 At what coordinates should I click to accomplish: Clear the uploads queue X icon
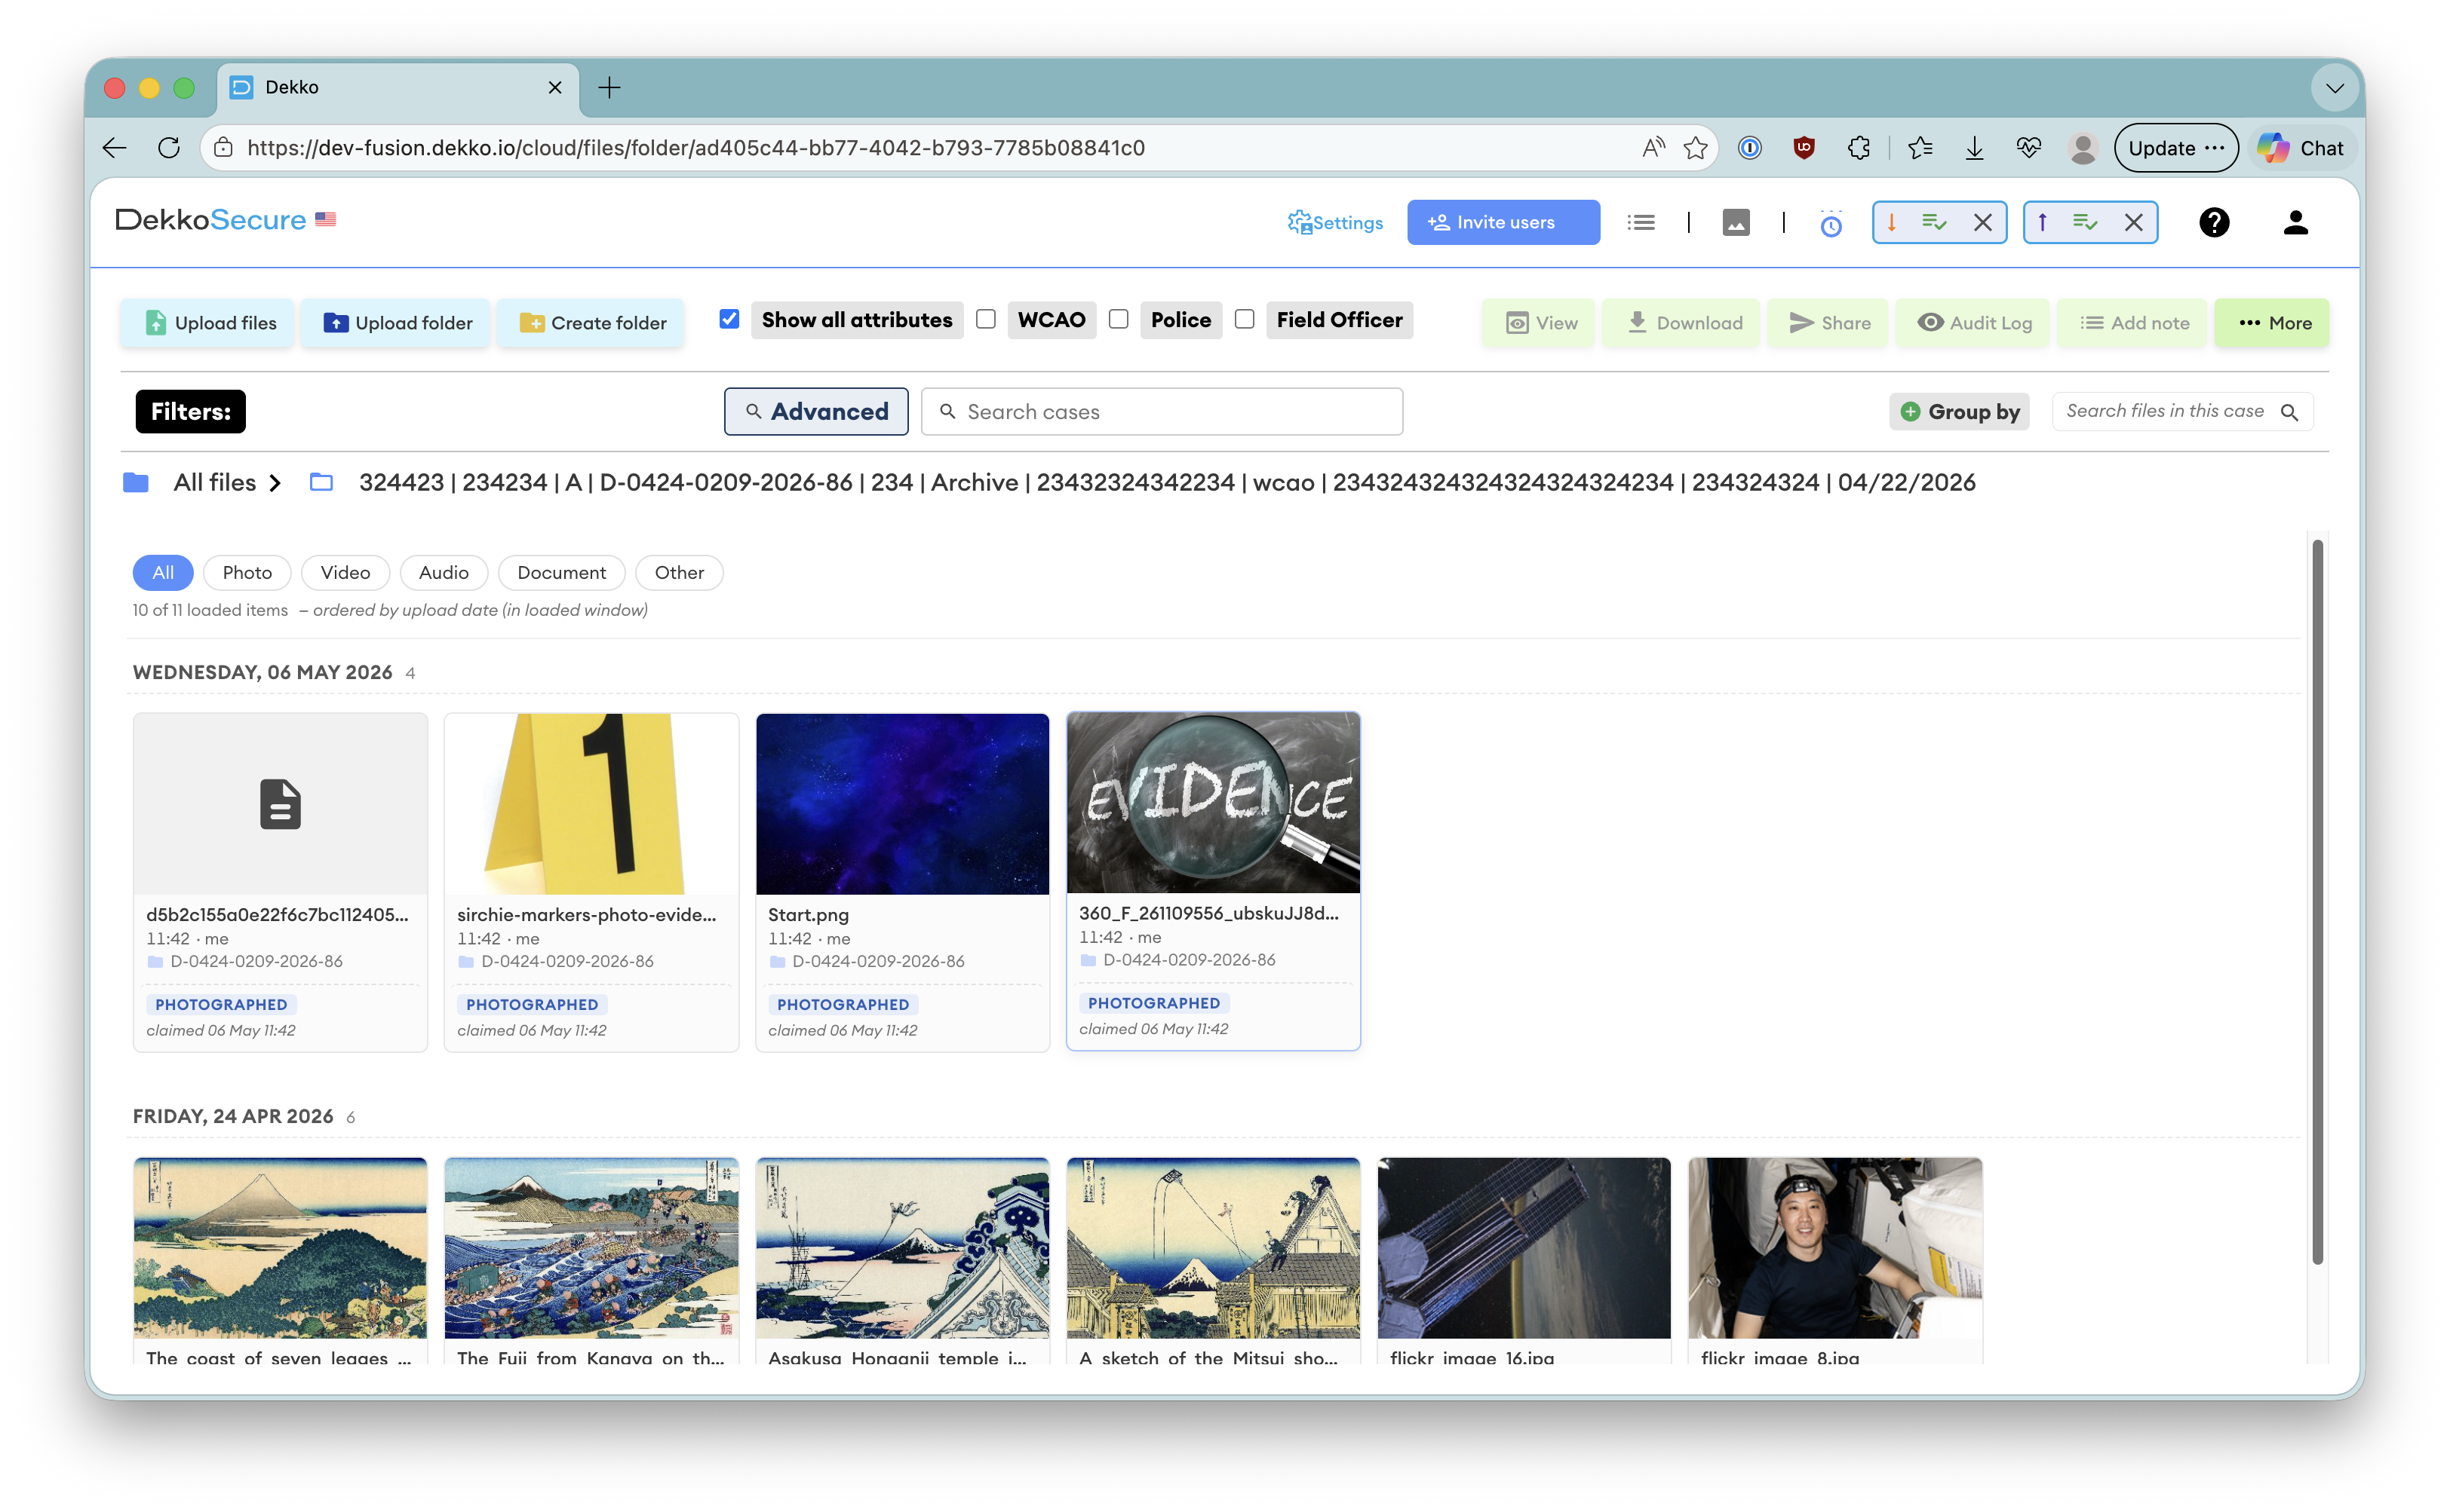pos(2134,222)
